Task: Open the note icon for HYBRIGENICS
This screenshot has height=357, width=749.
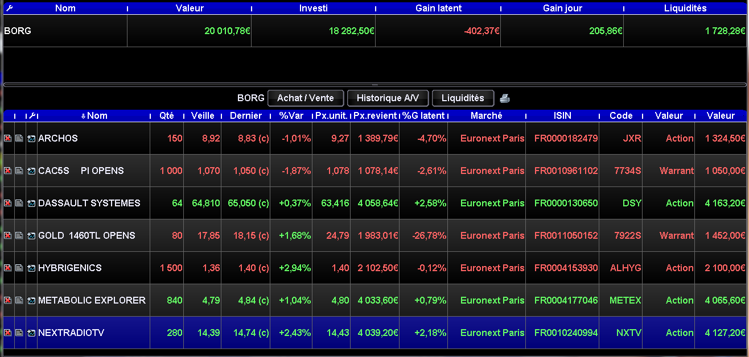Action: [x=19, y=268]
